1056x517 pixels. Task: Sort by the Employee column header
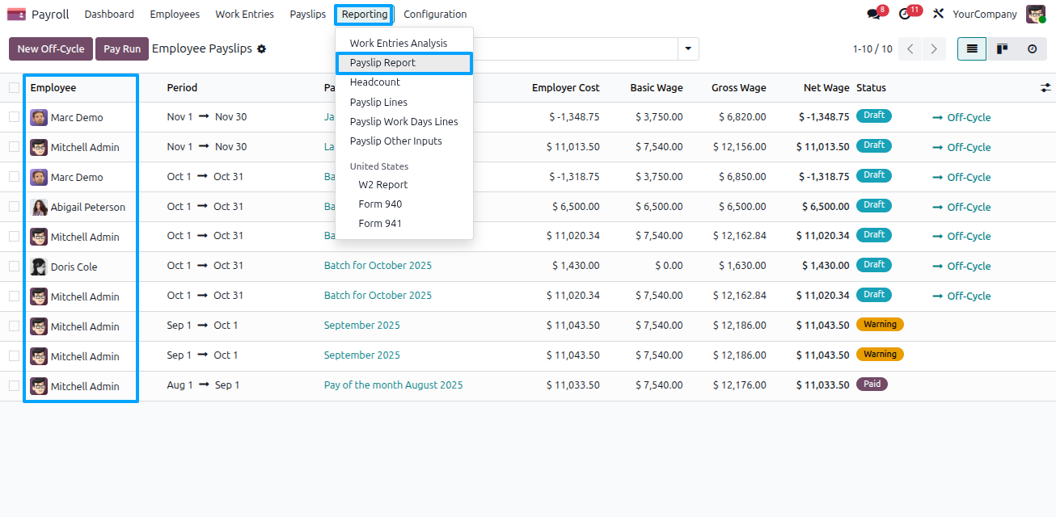point(53,87)
